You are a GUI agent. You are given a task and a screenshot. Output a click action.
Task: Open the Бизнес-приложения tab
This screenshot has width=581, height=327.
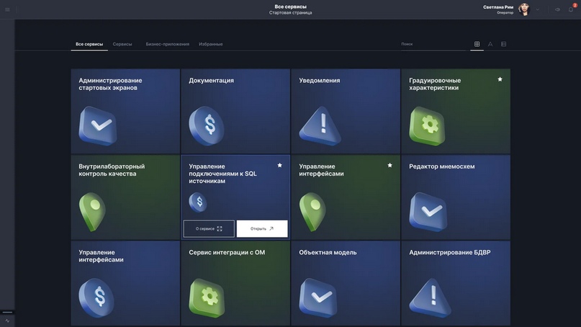[x=167, y=44]
